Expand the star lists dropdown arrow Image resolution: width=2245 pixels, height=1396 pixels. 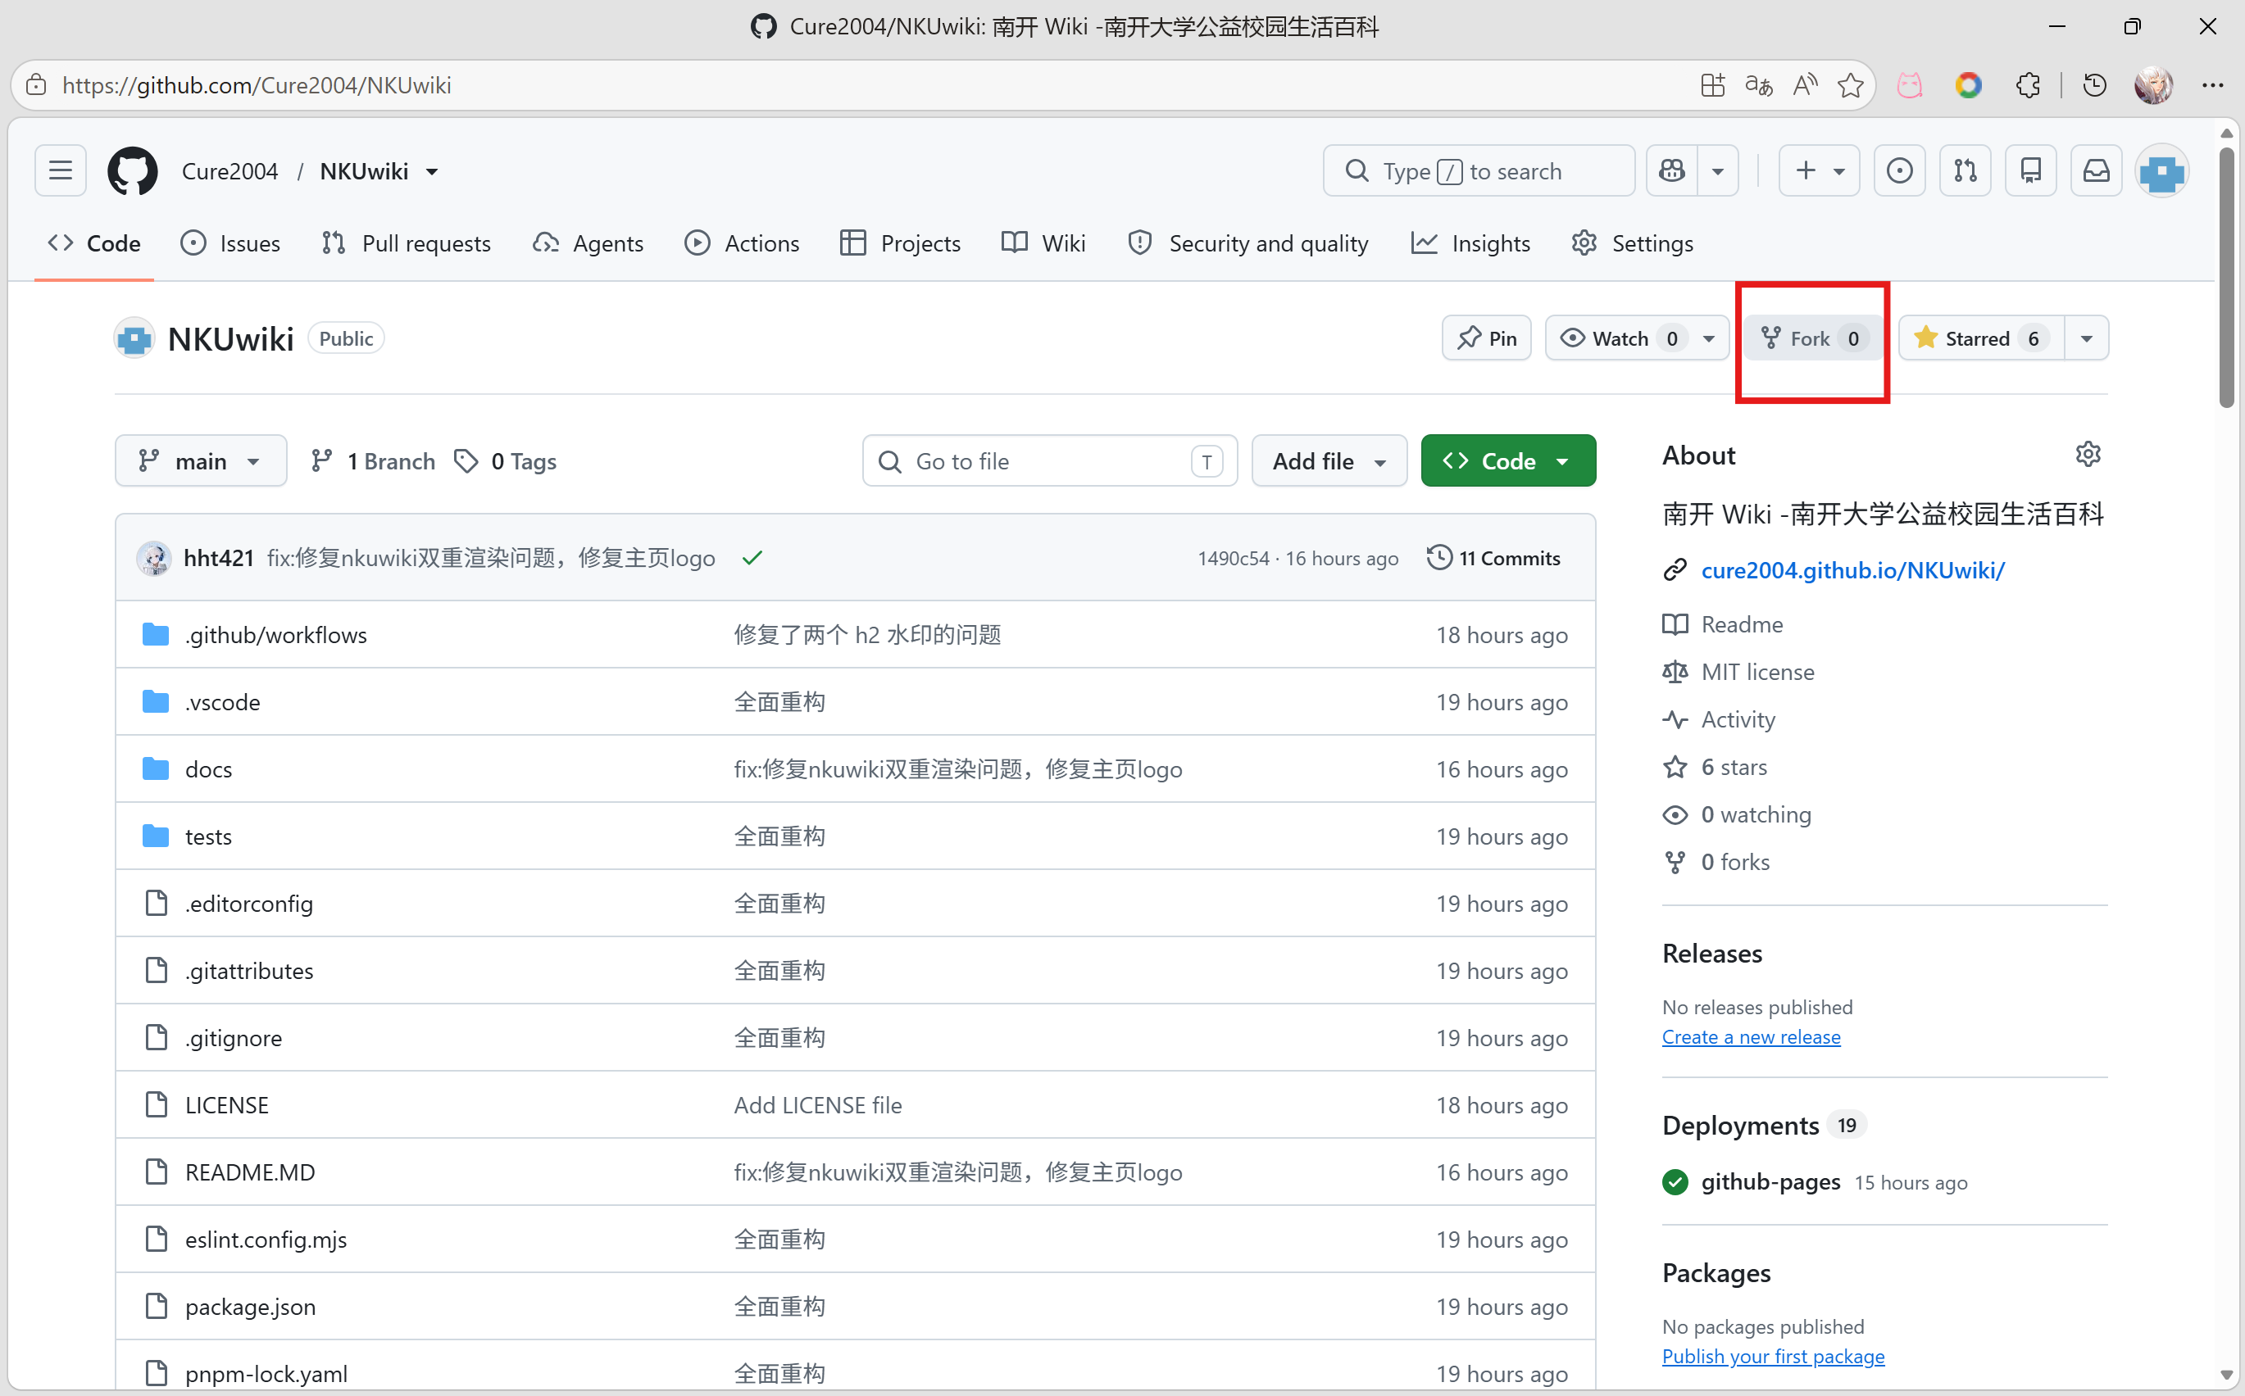coord(2086,339)
